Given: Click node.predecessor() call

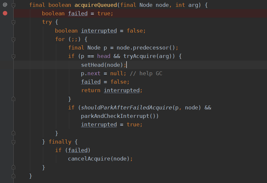Looking at the screenshot, I should pos(146,48).
